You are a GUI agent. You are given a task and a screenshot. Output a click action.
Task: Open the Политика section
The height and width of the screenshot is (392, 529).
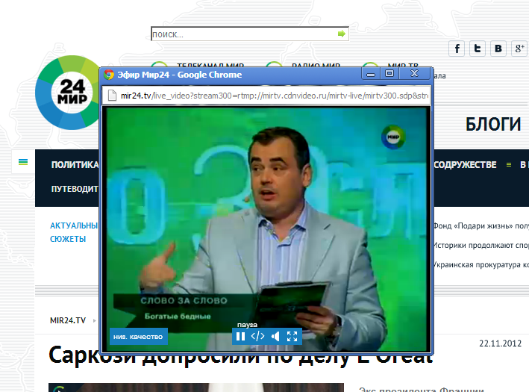point(75,164)
